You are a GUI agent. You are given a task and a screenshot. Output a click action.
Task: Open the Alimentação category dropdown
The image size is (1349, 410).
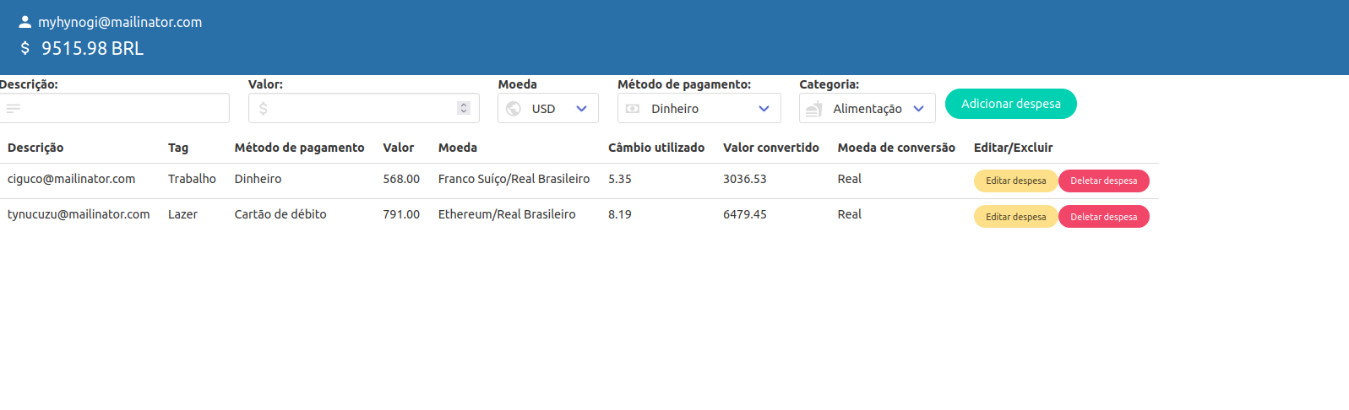(868, 108)
